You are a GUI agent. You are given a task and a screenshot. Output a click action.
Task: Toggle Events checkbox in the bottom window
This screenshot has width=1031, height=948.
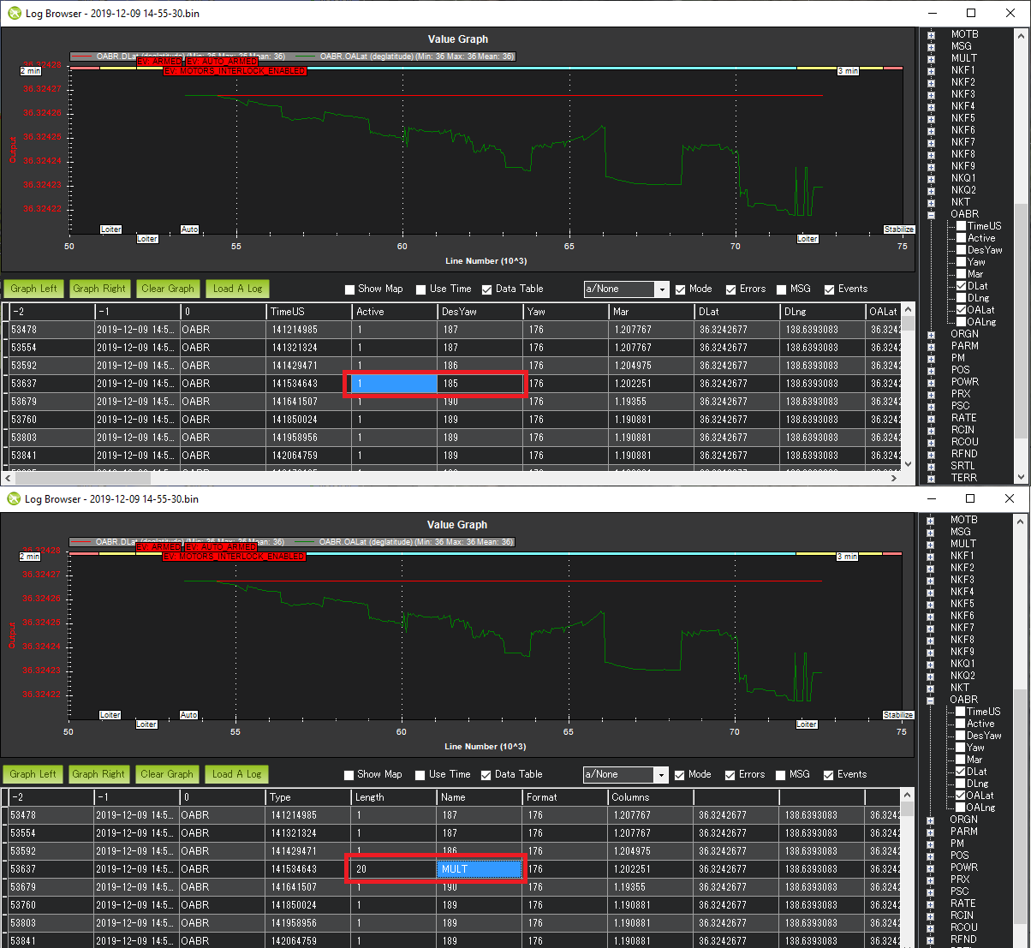click(x=829, y=775)
